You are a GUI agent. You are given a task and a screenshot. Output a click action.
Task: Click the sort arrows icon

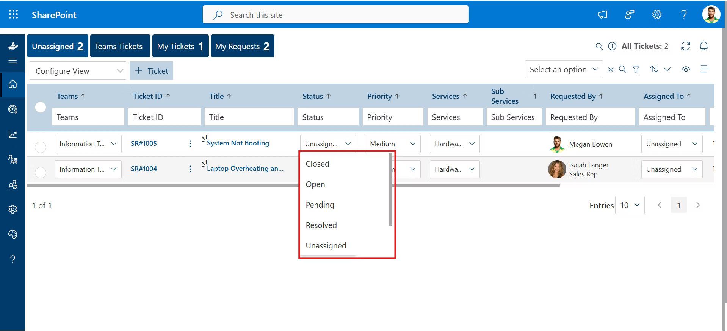coord(654,69)
